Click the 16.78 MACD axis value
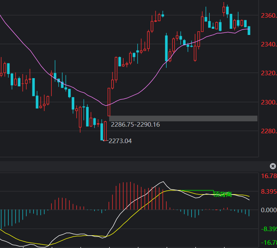 tap(269, 176)
